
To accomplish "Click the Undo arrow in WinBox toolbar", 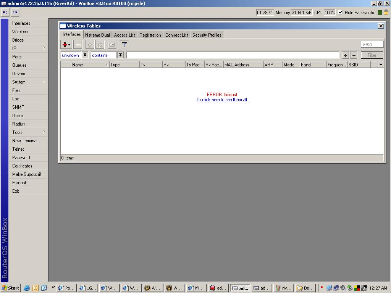I will coord(5,12).
